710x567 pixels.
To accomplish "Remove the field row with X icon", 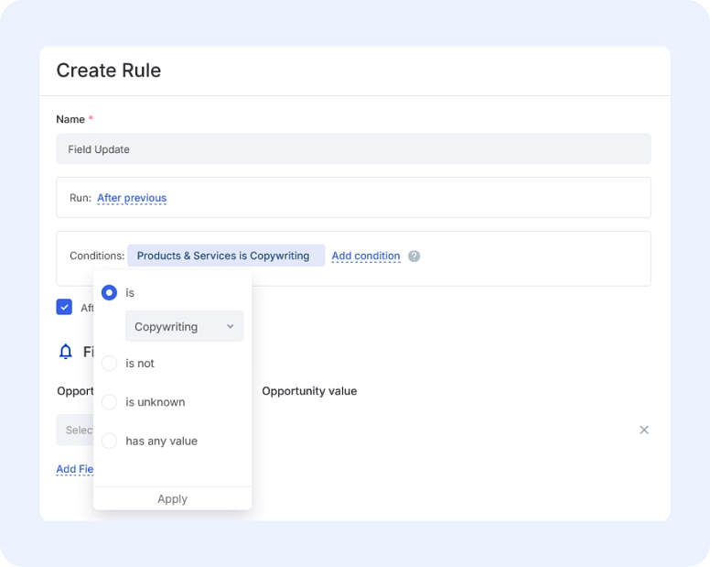I will click(644, 430).
